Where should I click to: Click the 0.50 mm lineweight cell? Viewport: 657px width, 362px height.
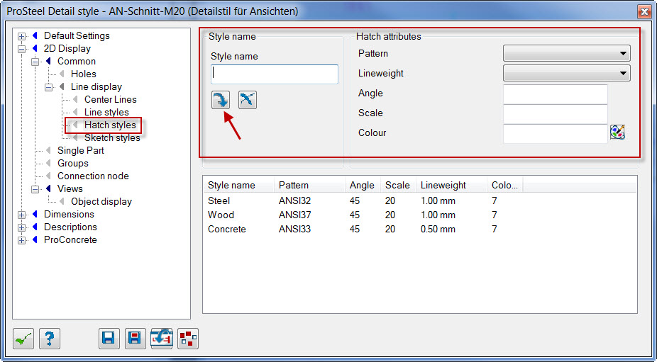click(438, 230)
